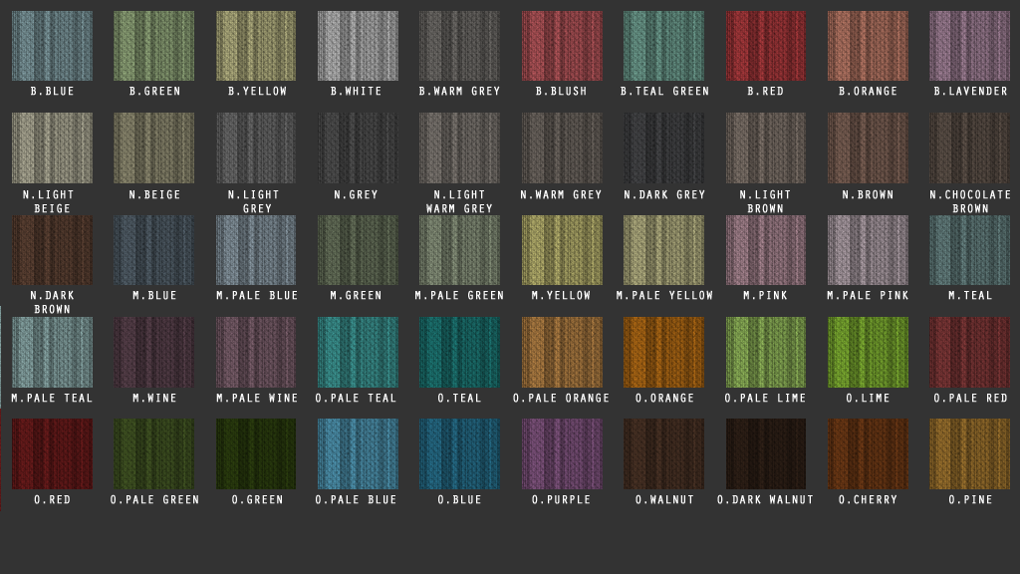The image size is (1020, 574).
Task: Pick the O.PALE LIME swatch
Action: (766, 352)
